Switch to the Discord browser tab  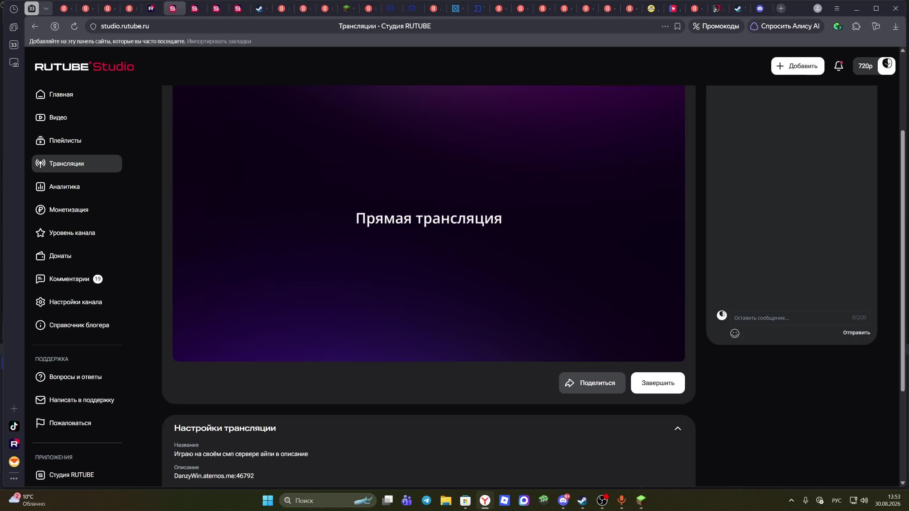point(760,9)
